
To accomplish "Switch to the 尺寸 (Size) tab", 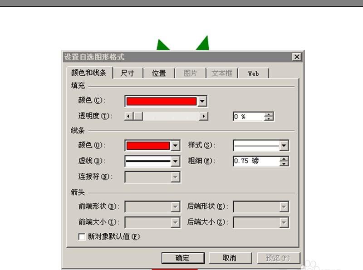I will point(128,73).
